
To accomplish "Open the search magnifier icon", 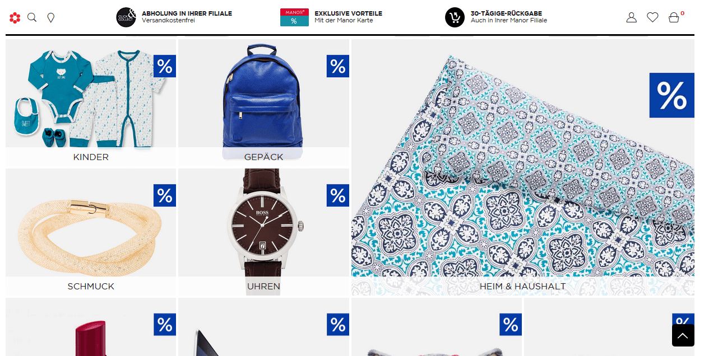I will point(32,17).
